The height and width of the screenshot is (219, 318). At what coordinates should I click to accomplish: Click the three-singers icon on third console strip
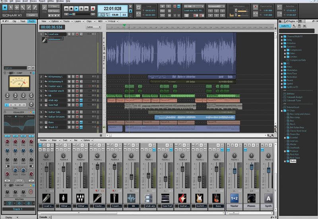tap(80, 198)
